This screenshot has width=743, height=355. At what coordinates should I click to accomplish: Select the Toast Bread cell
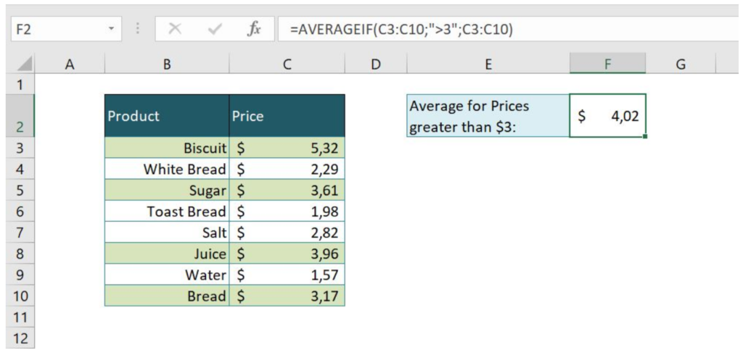coord(167,212)
